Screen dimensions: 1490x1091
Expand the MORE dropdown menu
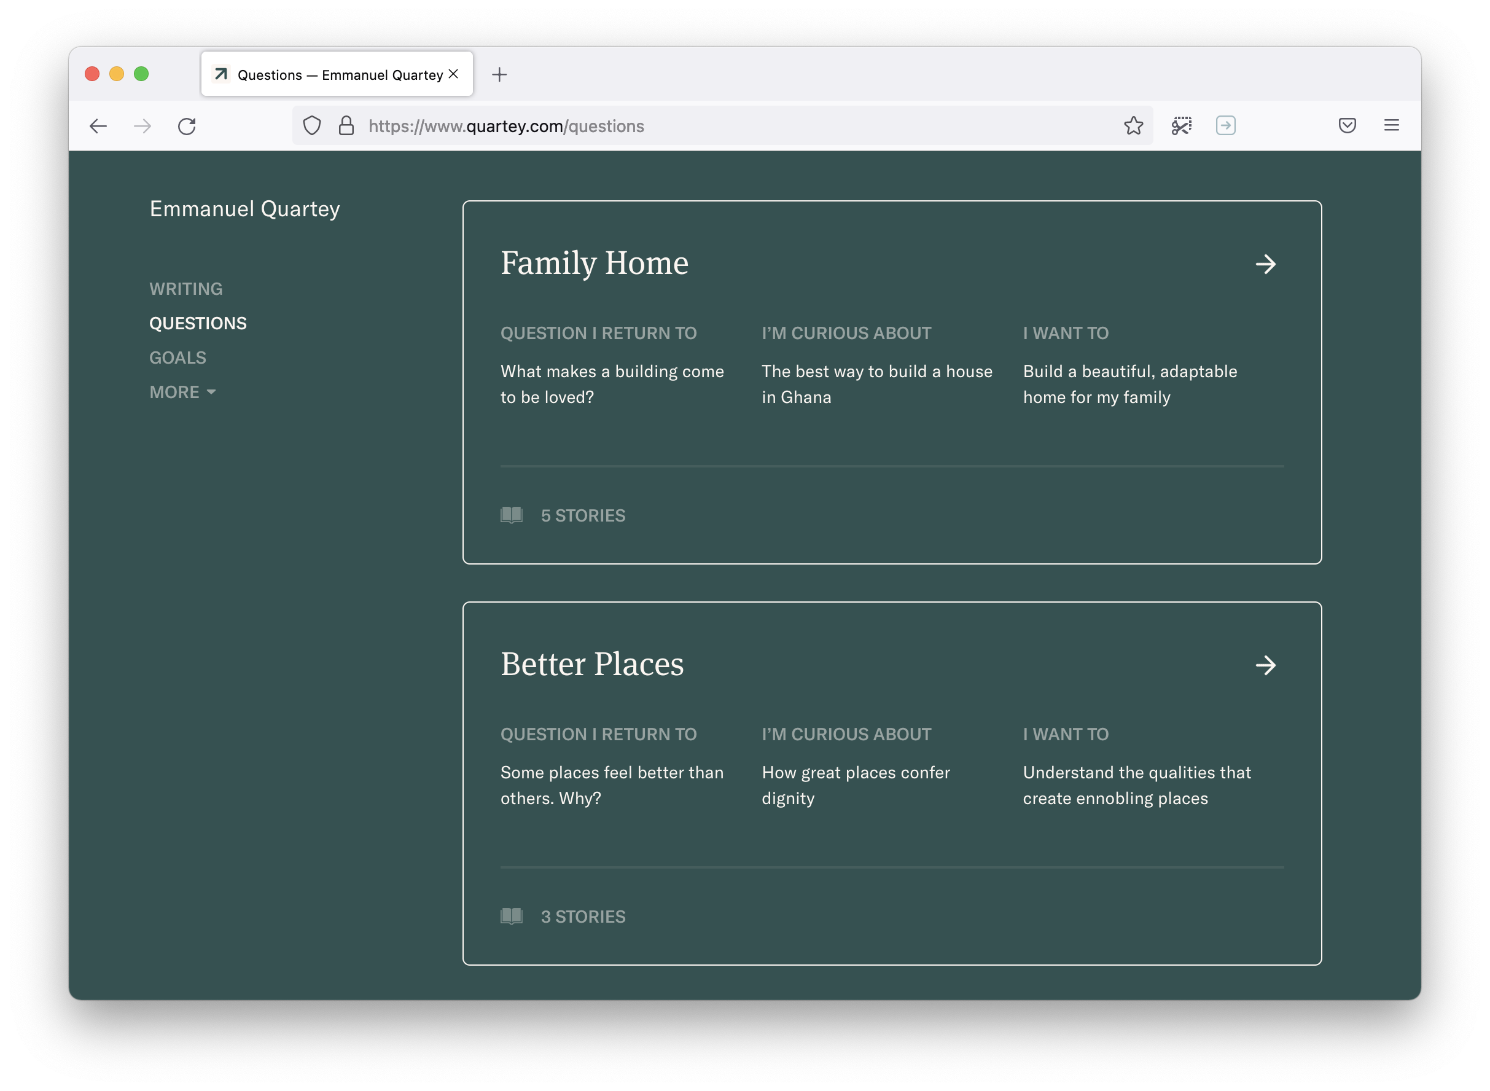point(182,393)
